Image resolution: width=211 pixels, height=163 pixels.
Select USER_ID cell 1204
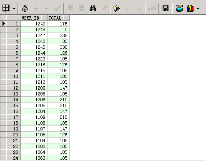tap(34, 111)
